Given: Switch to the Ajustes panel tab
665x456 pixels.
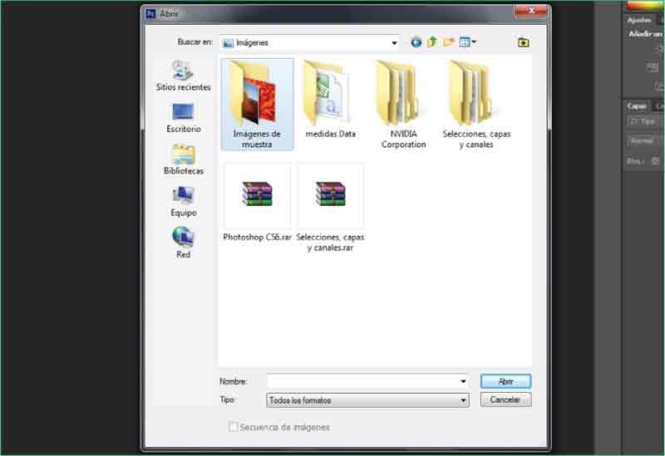Looking at the screenshot, I should [639, 19].
